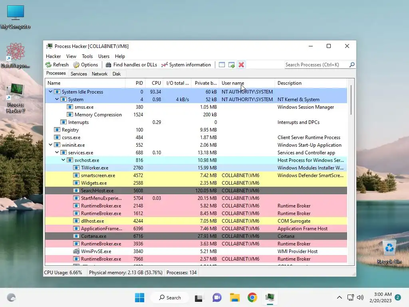Sort by the PID column header
Screen dimensions: 409x307
(135, 83)
